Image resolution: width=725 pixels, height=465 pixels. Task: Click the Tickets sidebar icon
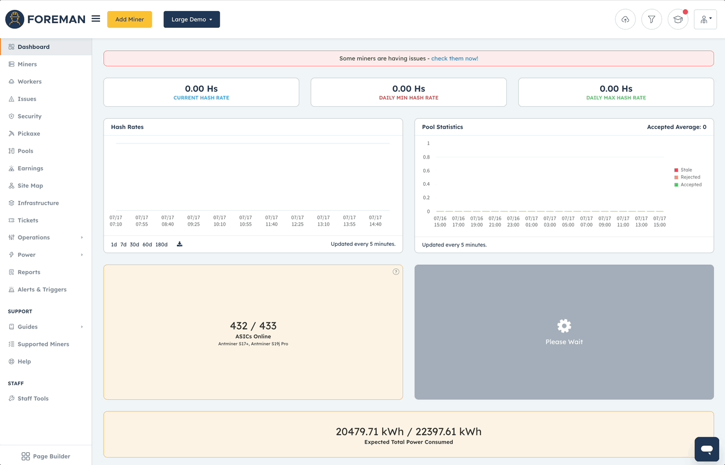coord(12,220)
